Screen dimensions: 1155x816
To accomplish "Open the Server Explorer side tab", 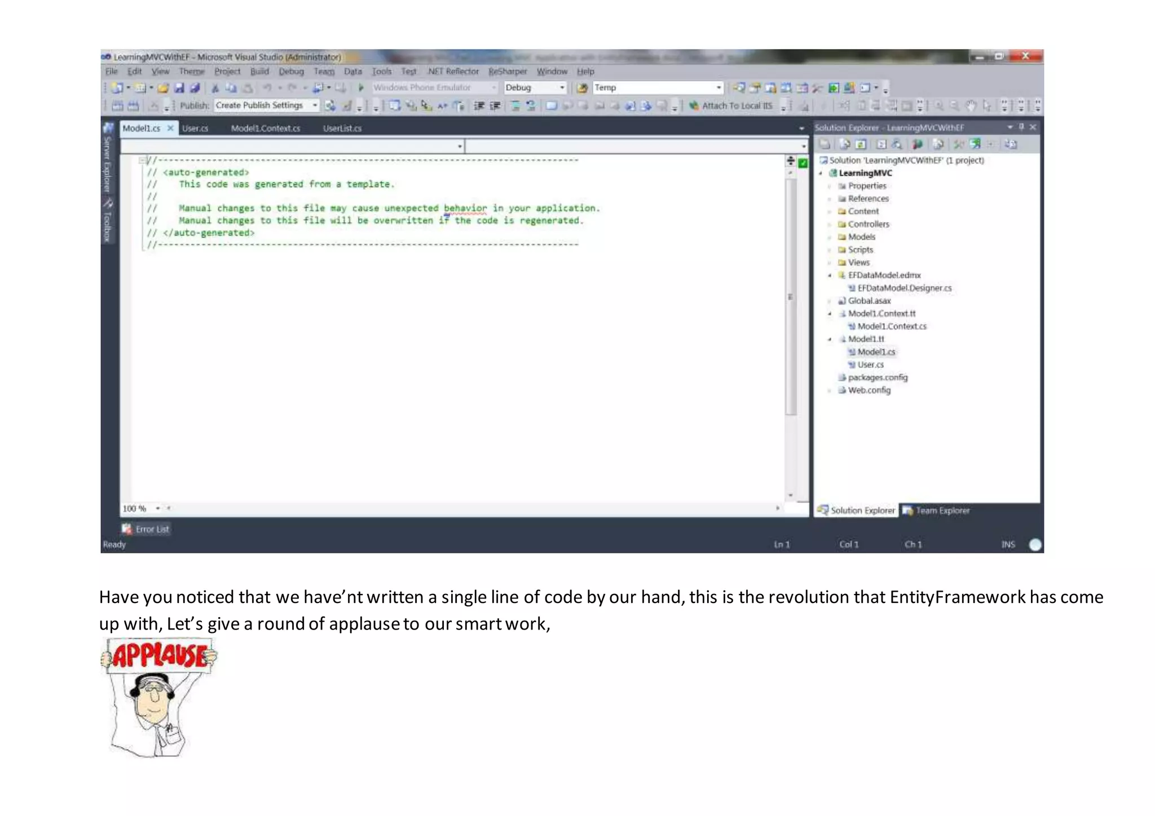I will 107,158.
